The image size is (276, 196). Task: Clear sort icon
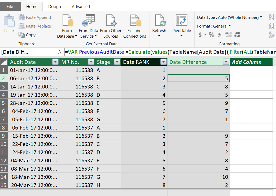[271, 35]
